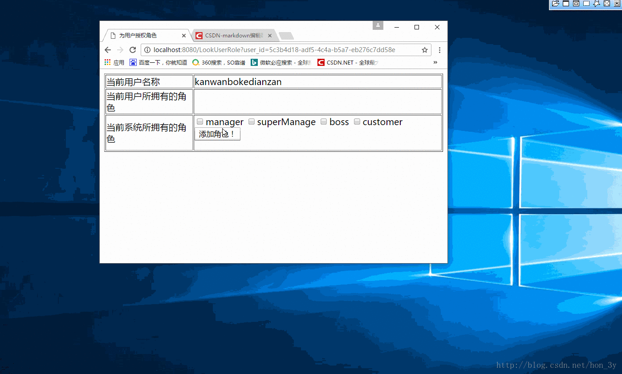Screen dimensions: 622x374
Task: Click the browser forward arrow
Action: [x=120, y=50]
